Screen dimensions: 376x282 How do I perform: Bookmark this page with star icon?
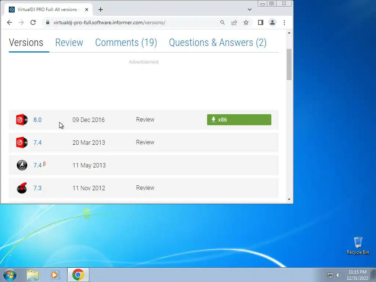coord(246,22)
